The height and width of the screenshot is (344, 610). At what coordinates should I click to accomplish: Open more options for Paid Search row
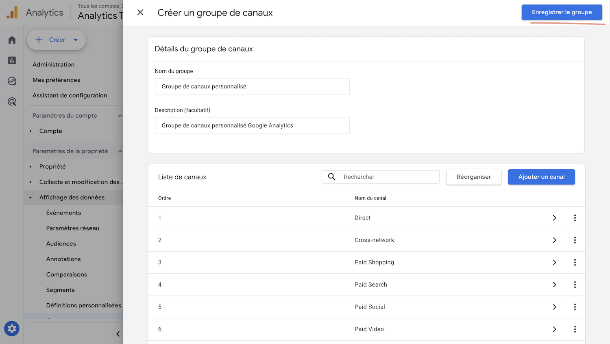coord(575,285)
